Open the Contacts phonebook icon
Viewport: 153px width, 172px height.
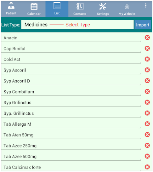(x=80, y=6)
